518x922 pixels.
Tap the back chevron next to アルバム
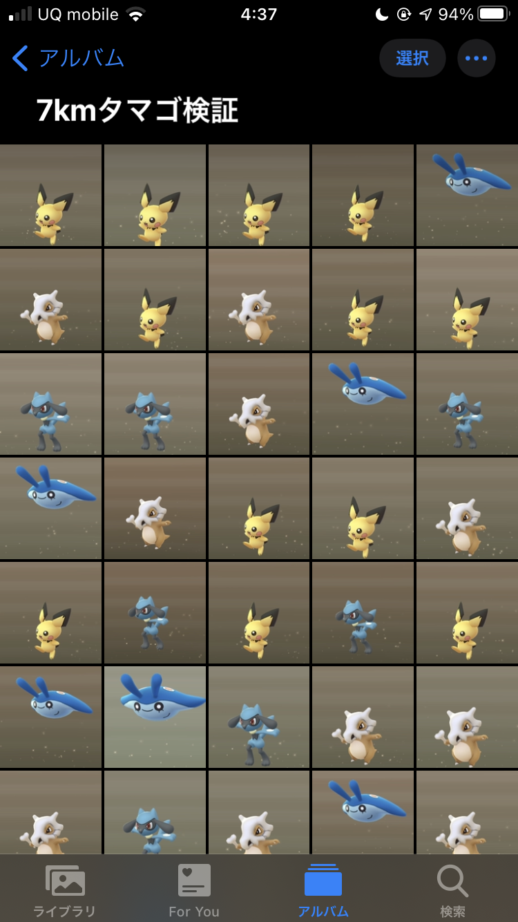click(x=20, y=58)
